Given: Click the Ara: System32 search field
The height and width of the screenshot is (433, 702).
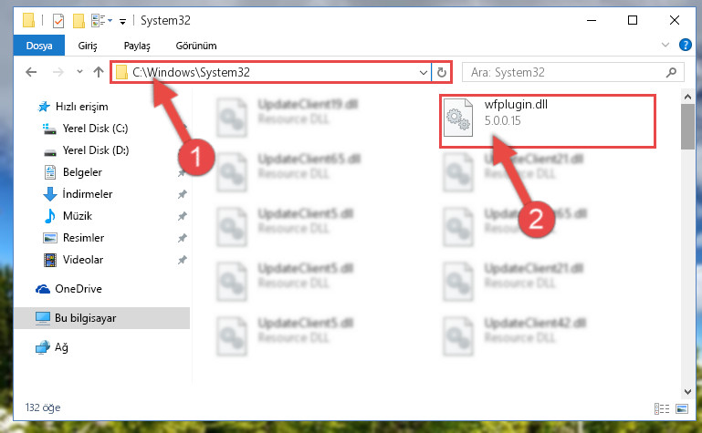Looking at the screenshot, I should click(566, 72).
